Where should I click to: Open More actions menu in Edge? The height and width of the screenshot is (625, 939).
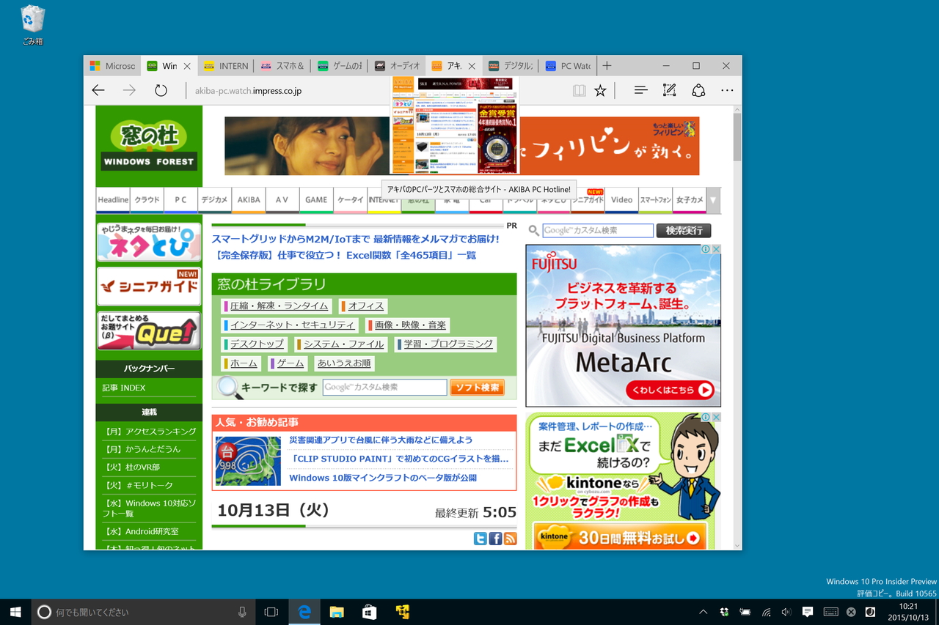[726, 89]
